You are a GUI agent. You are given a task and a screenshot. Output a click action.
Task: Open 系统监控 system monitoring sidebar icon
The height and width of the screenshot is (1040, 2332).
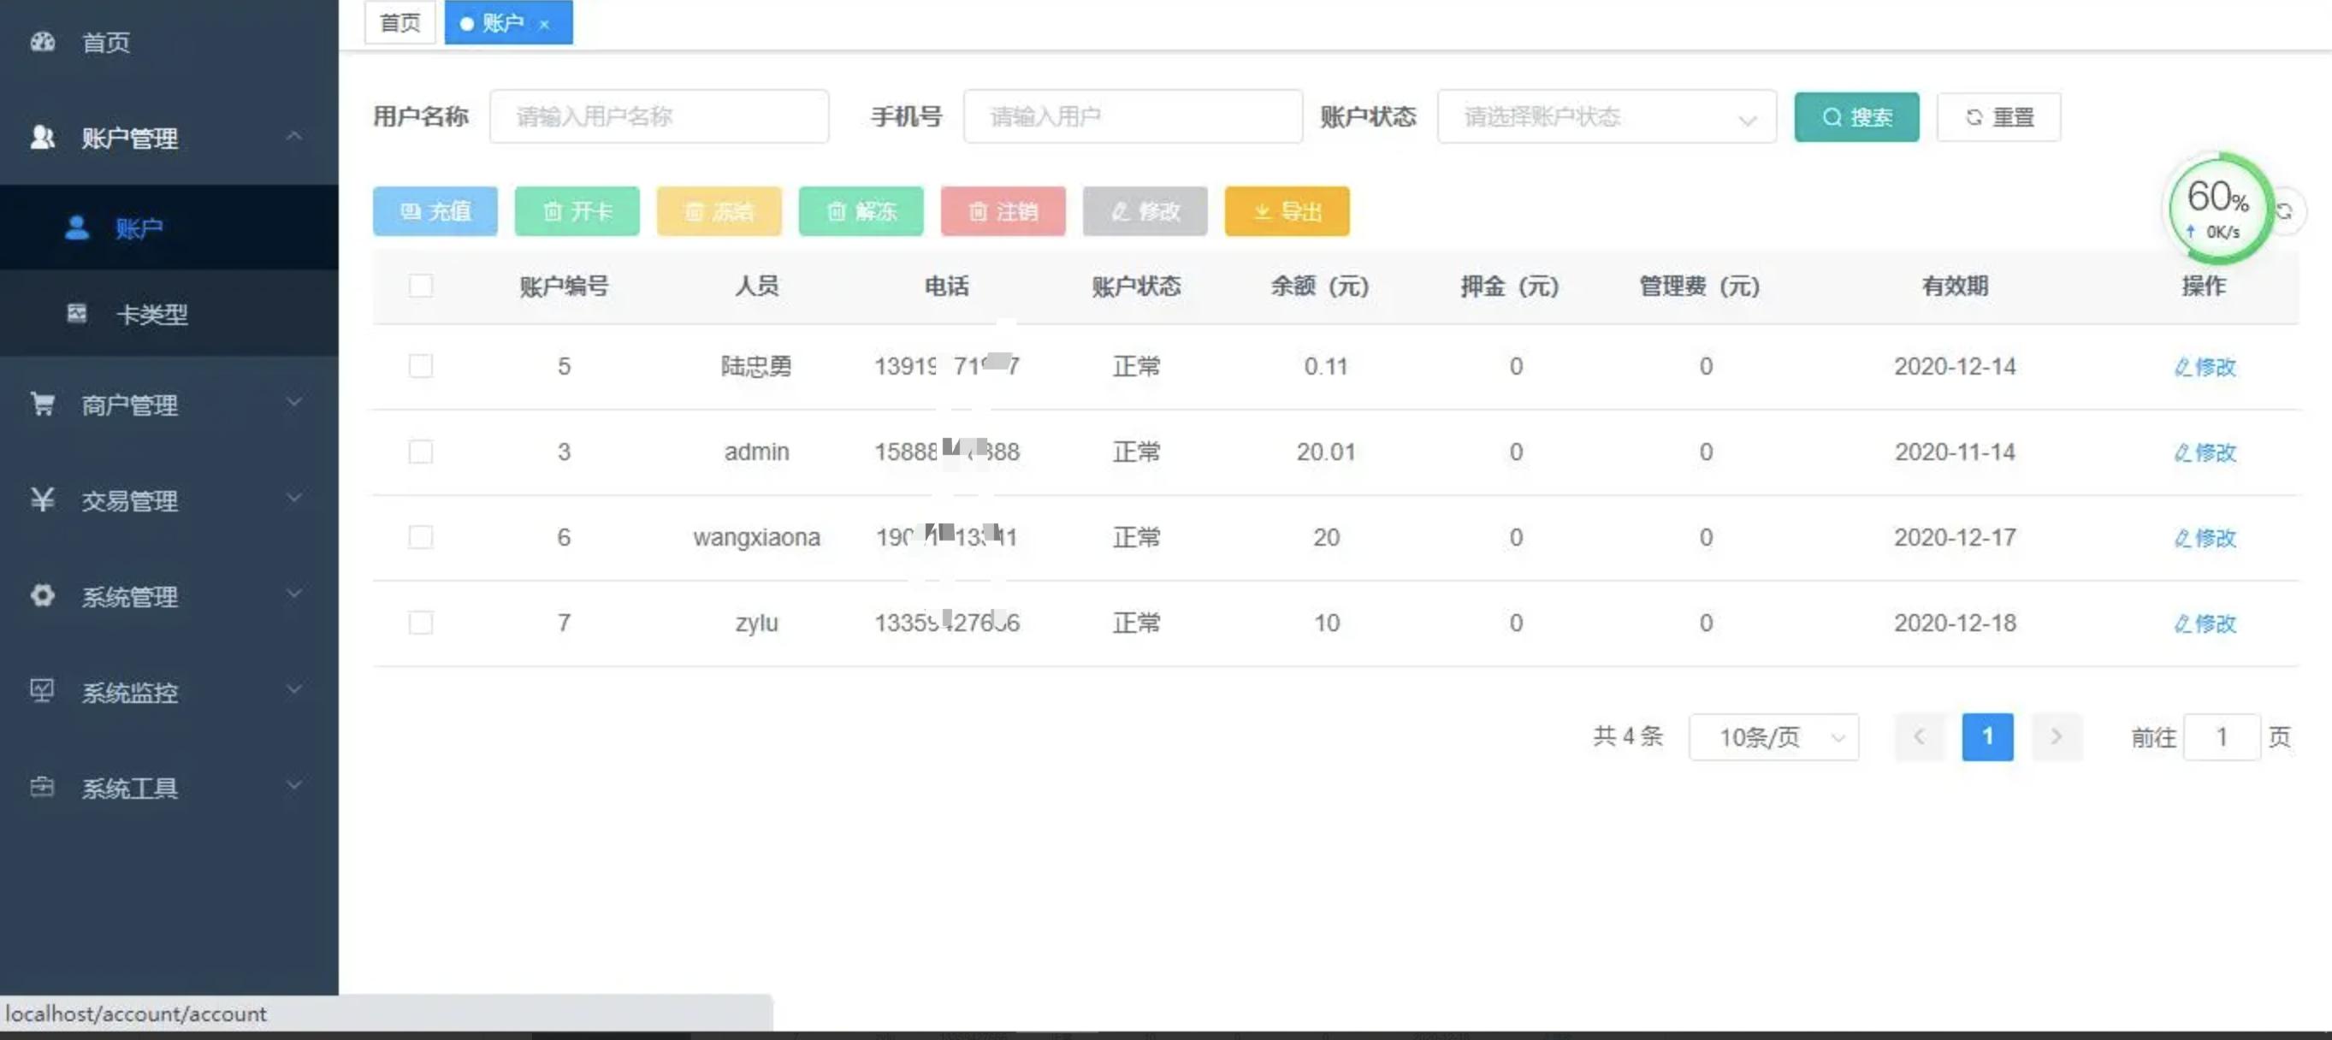43,692
